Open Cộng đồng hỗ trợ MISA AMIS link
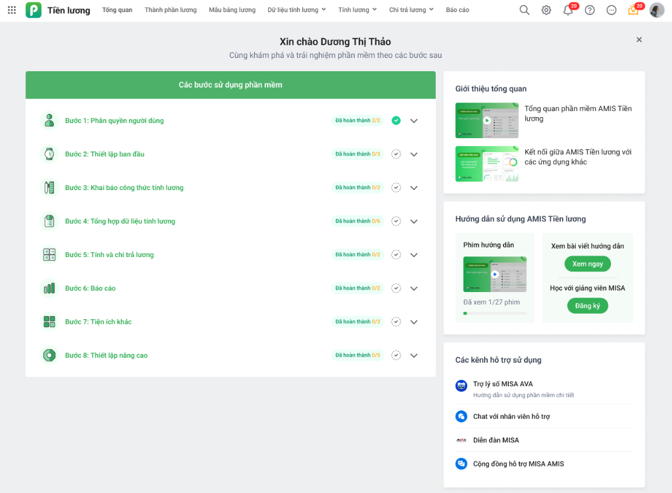672x493 pixels. tap(519, 464)
